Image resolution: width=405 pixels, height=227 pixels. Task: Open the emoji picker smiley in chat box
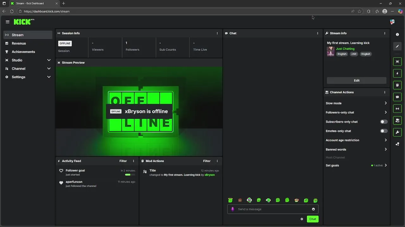point(314,209)
